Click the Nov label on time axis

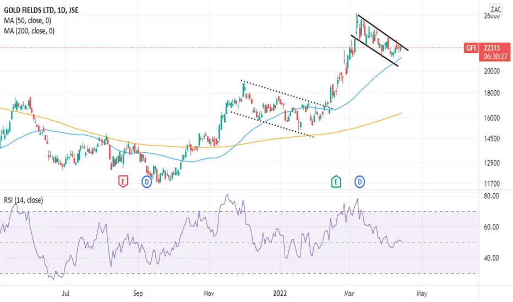(x=209, y=294)
